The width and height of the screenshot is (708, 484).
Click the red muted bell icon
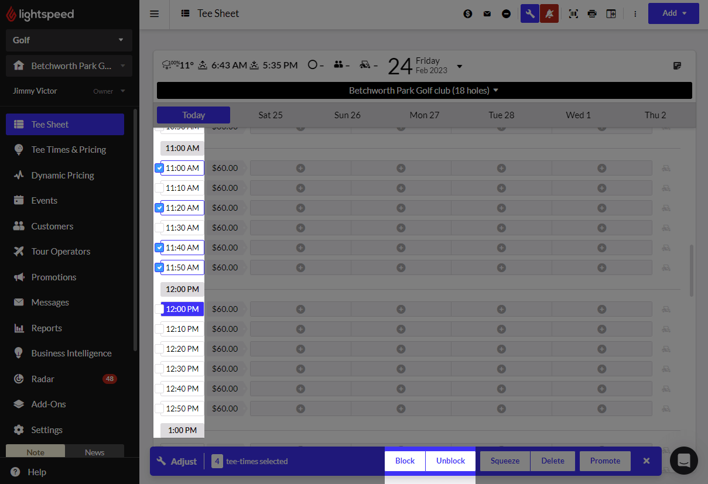(549, 13)
